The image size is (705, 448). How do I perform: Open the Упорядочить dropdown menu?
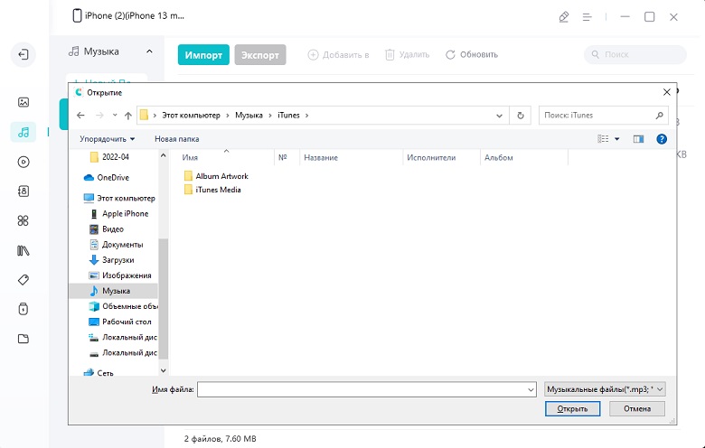point(107,139)
